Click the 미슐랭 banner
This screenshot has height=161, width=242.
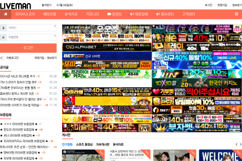click(107, 128)
